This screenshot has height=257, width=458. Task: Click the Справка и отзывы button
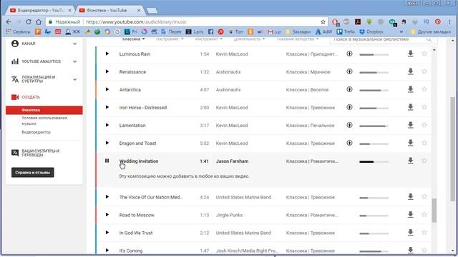click(33, 173)
